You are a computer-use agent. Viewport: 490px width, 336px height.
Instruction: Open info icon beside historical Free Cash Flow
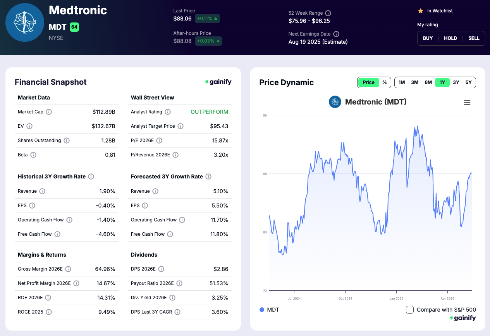57,234
